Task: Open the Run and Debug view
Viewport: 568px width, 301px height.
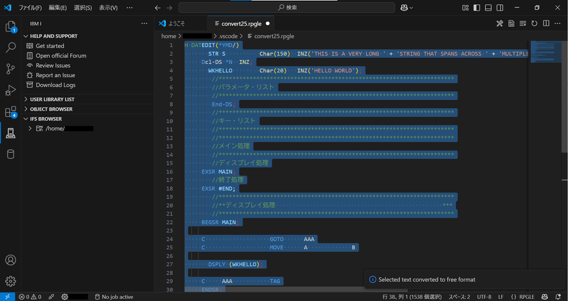Action: pyautogui.click(x=11, y=90)
